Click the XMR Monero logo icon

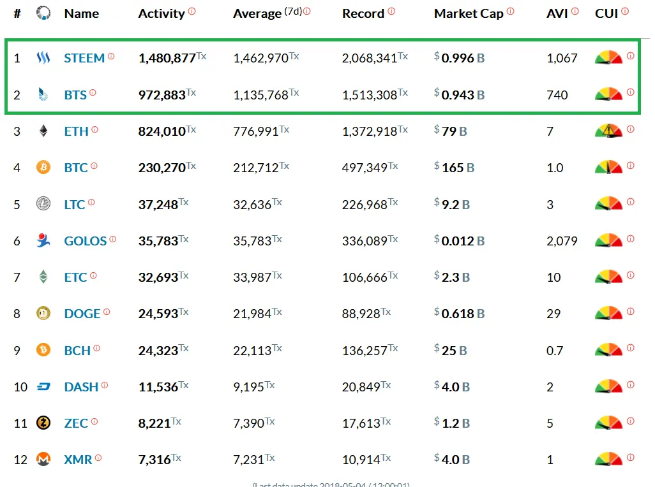(43, 459)
